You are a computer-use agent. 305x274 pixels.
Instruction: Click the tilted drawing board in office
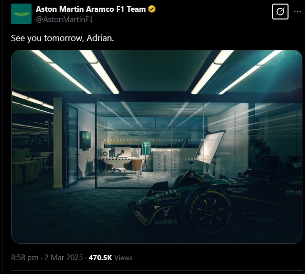point(210,147)
